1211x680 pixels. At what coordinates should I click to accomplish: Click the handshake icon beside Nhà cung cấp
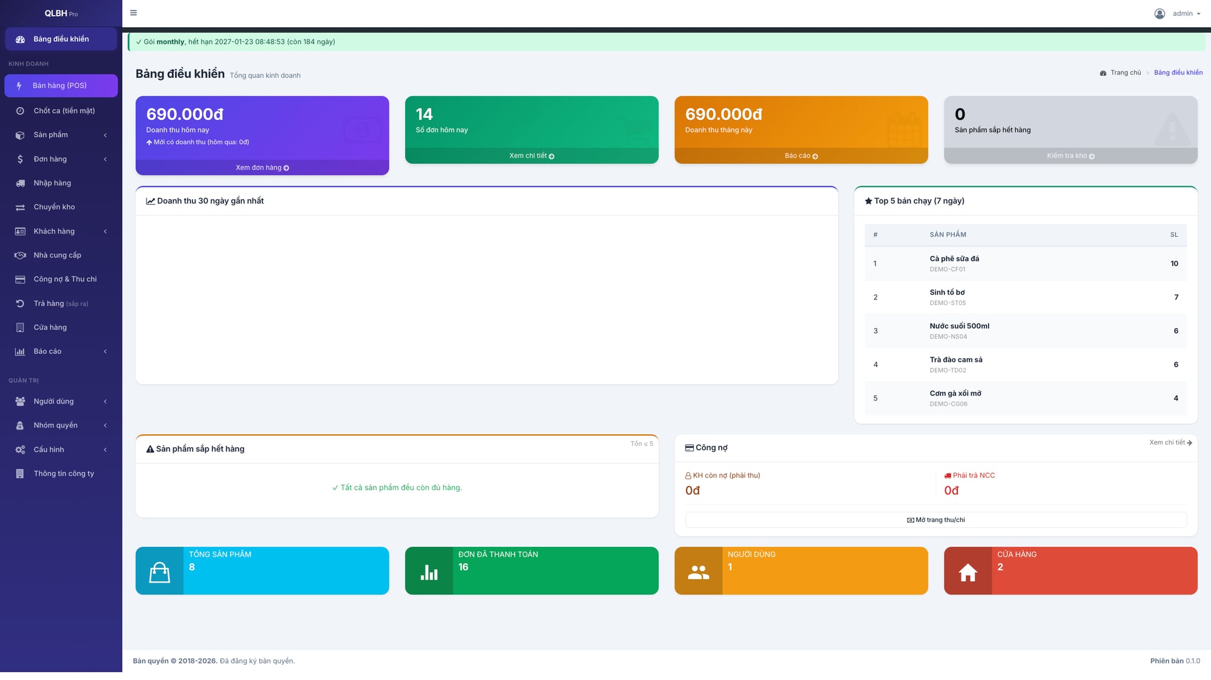[x=20, y=255]
